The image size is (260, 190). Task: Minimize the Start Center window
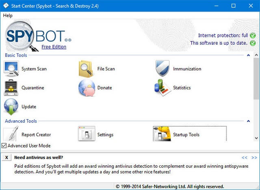click(x=216, y=6)
